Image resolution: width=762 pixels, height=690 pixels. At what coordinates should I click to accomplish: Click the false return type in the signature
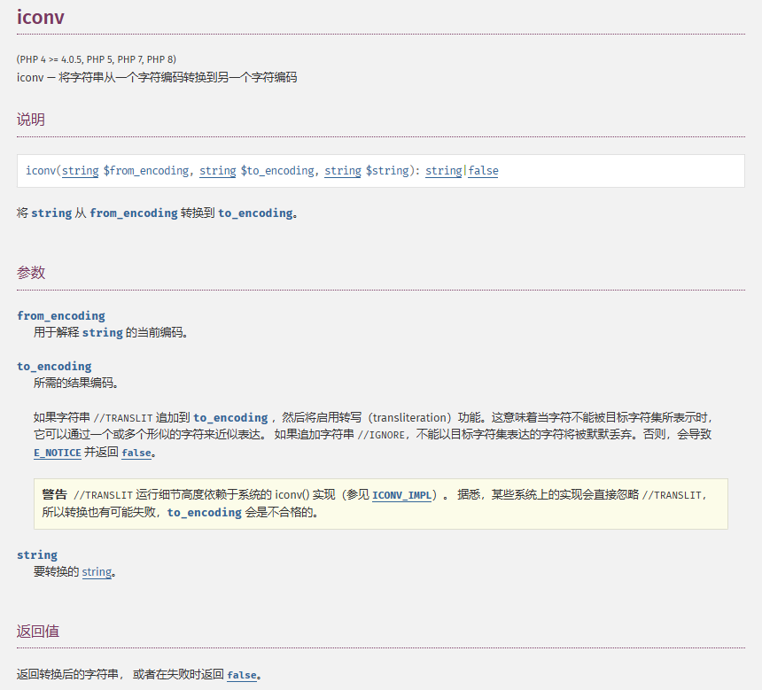click(483, 171)
